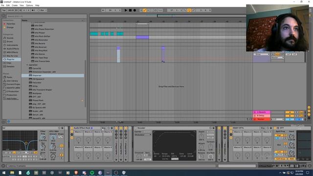Collapse the plug-in vendor folder above Curve EQ
This screenshot has width=313, height=176.
pos(27,65)
